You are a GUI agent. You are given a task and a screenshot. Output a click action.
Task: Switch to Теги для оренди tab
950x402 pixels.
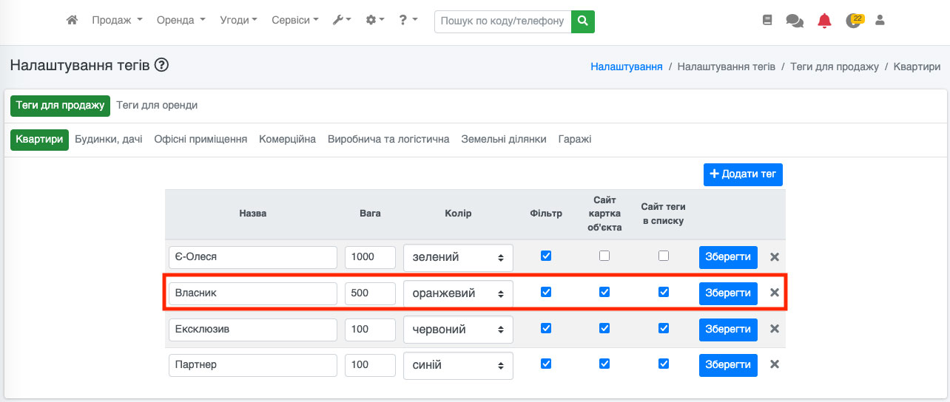click(x=157, y=106)
